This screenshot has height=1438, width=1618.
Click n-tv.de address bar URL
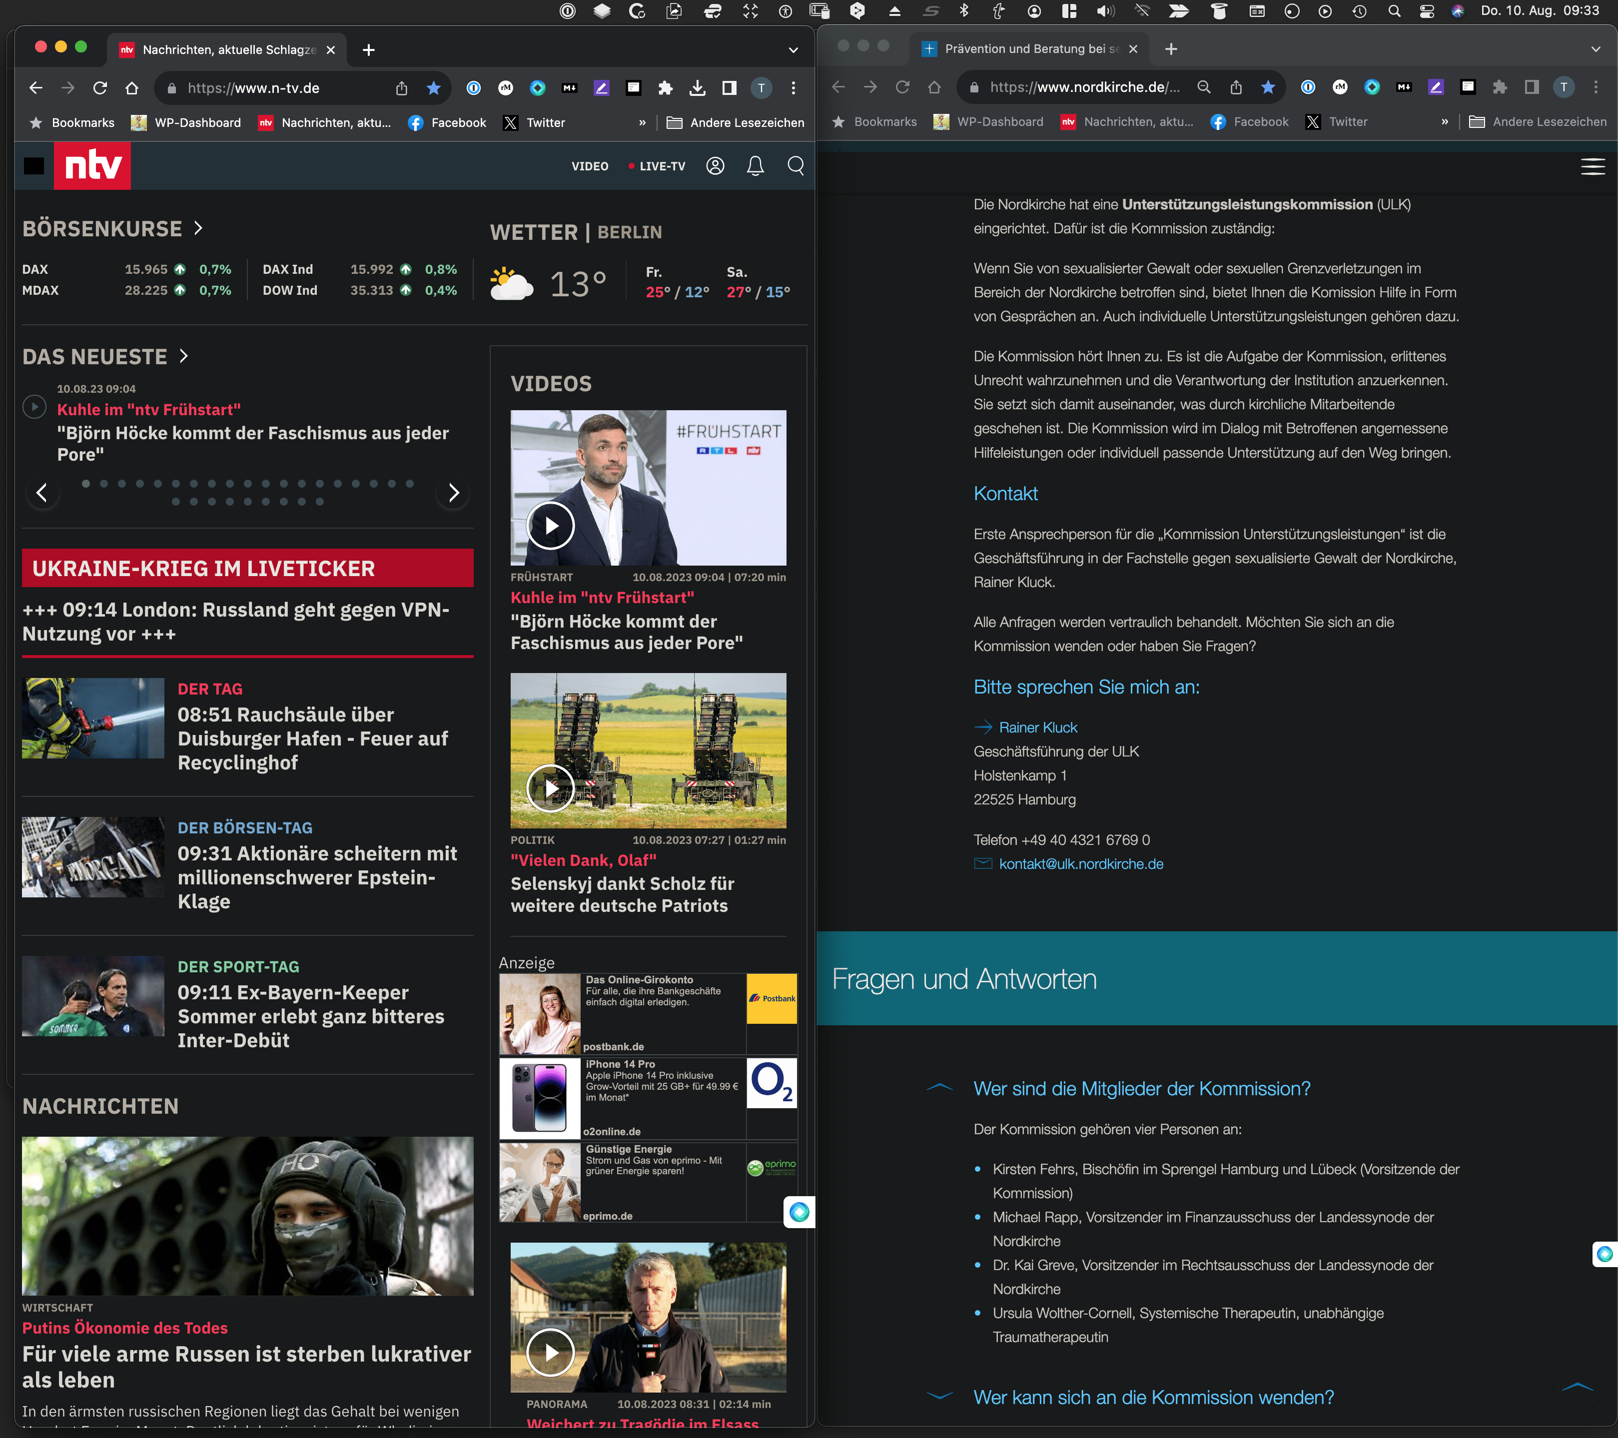coord(253,88)
